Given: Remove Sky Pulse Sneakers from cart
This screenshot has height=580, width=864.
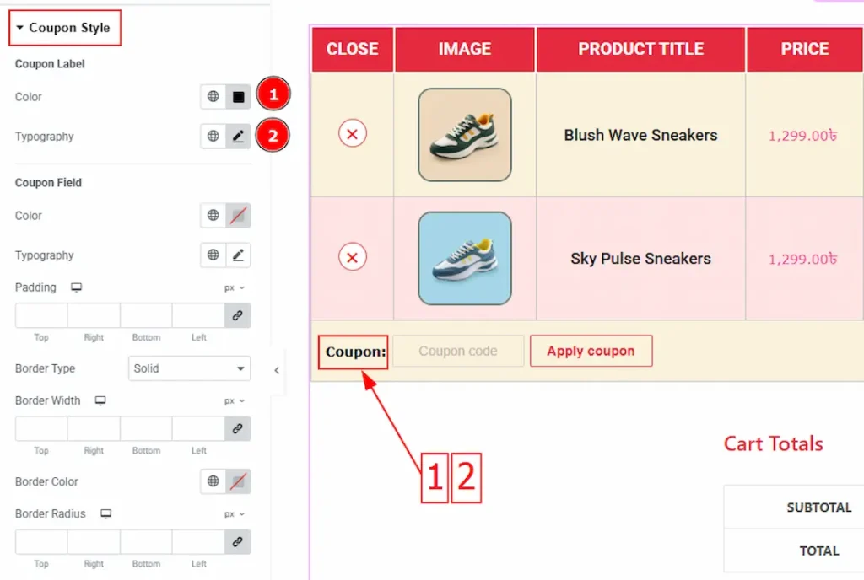Looking at the screenshot, I should [x=353, y=258].
